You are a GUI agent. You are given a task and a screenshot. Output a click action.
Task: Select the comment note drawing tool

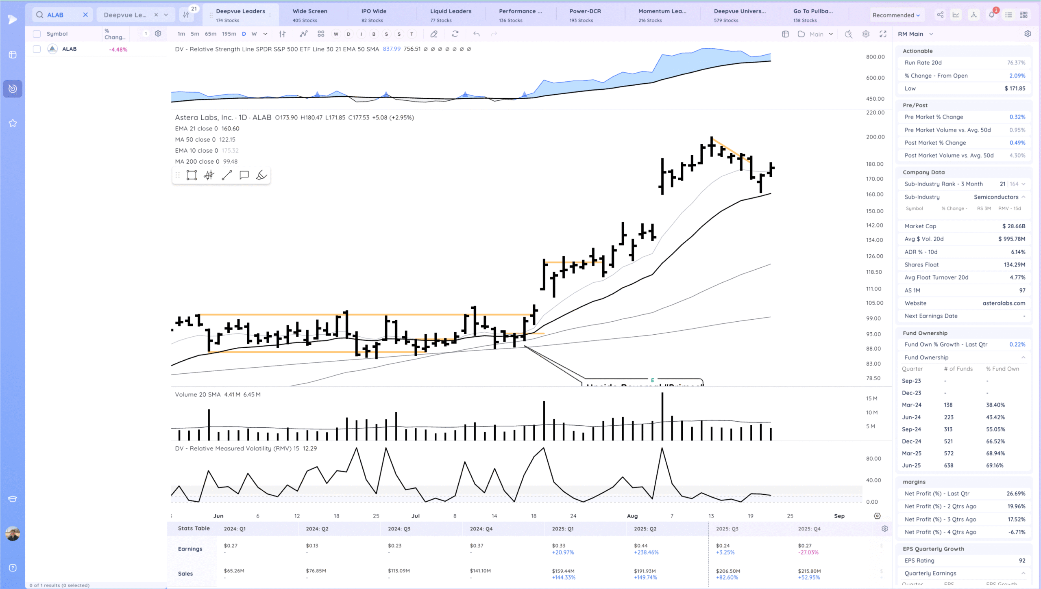(x=244, y=175)
